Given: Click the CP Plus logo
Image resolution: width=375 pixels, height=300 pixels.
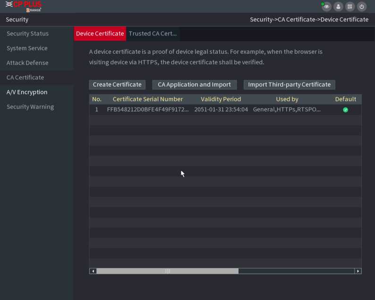Looking at the screenshot, I should [24, 6].
